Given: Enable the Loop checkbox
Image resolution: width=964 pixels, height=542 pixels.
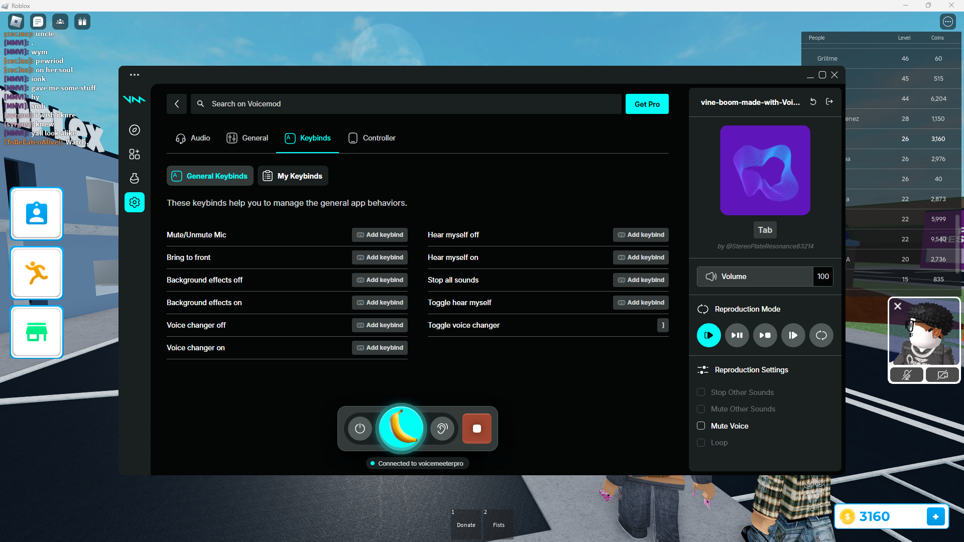Looking at the screenshot, I should pos(701,443).
